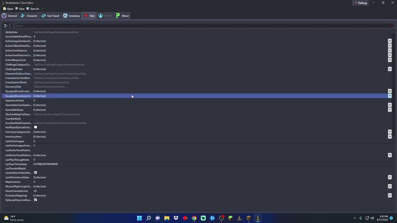The width and height of the screenshot is (397, 223).
Task: Click the red diamond taskbar app icon
Action: tap(185, 218)
